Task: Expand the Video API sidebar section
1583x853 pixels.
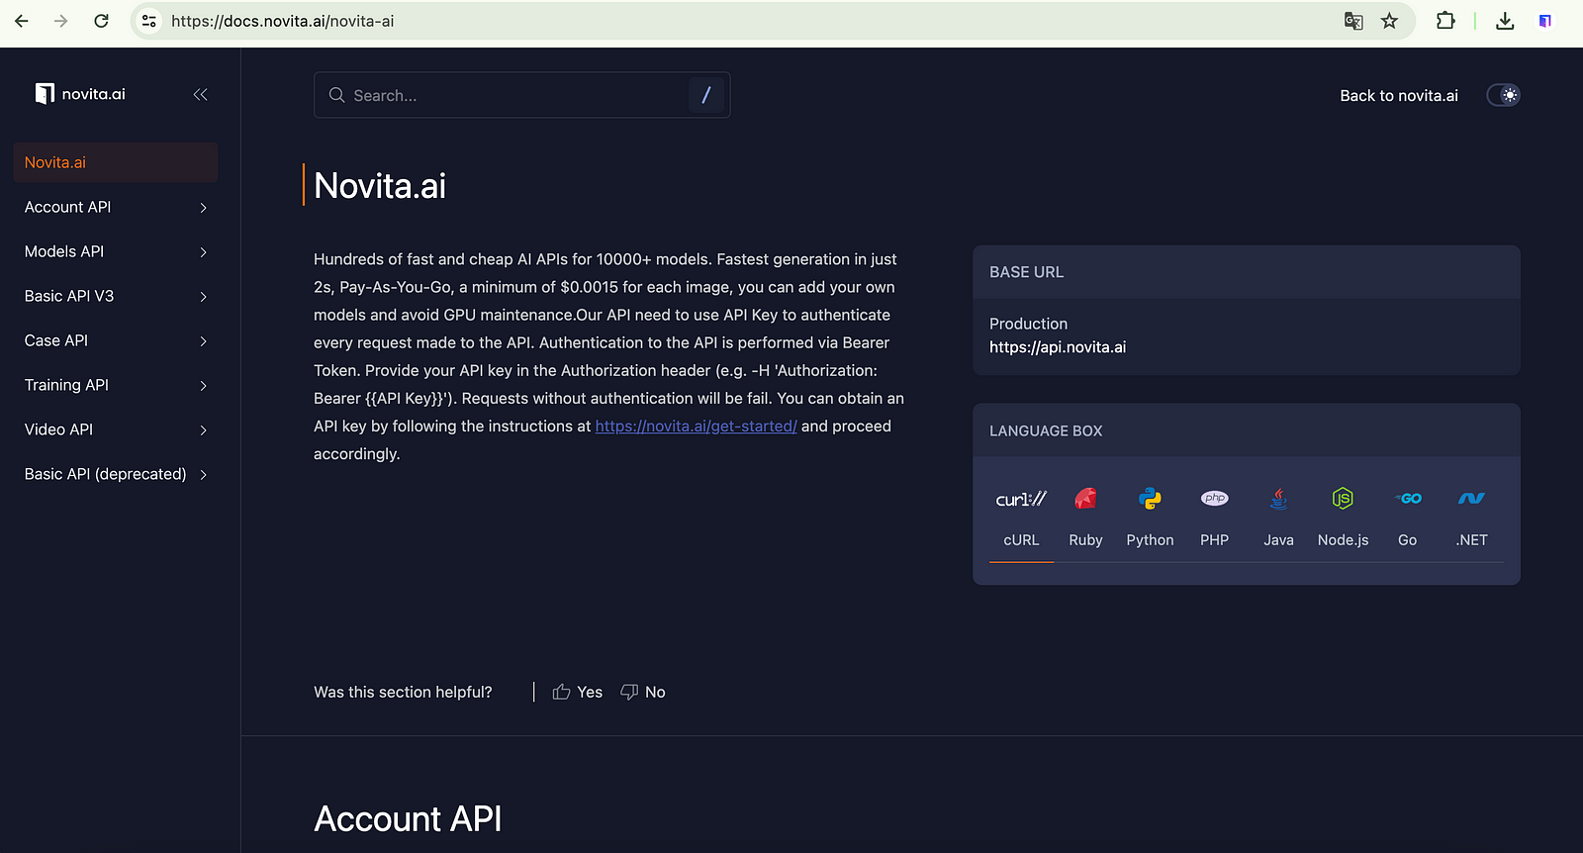Action: pyautogui.click(x=203, y=430)
